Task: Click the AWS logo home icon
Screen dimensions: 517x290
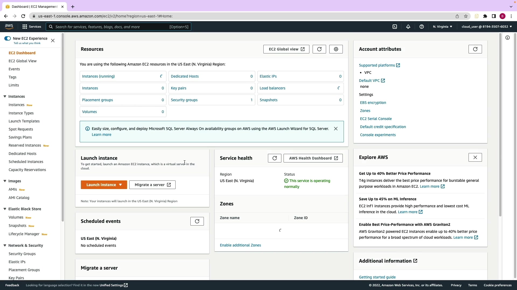Action: click(x=9, y=26)
